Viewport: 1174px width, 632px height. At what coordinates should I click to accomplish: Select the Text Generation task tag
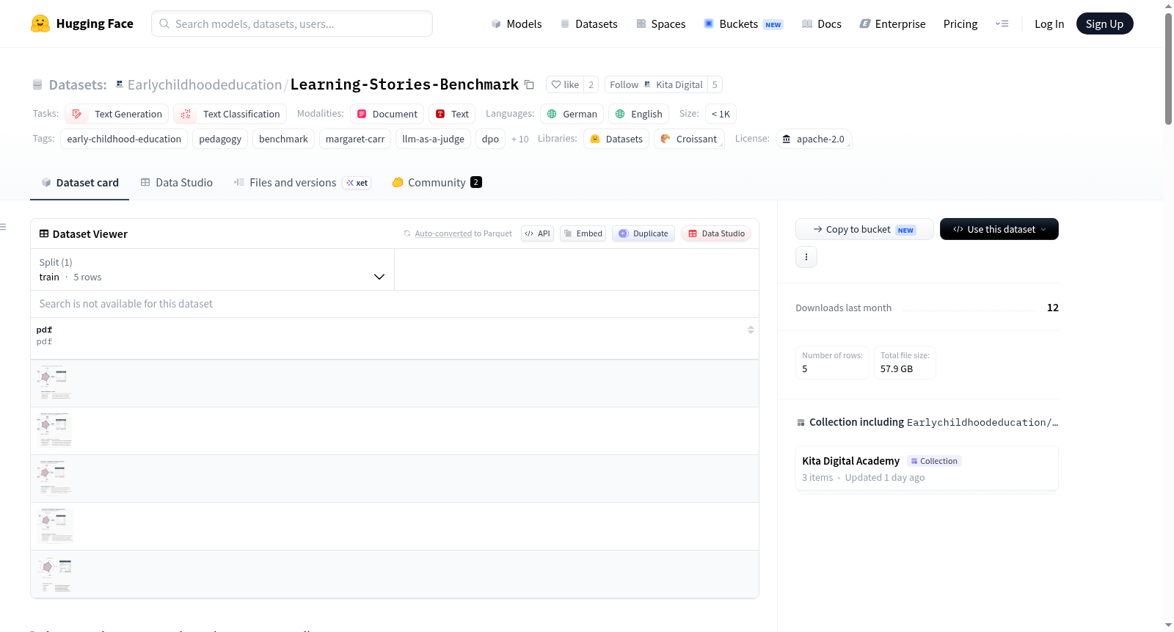click(117, 114)
